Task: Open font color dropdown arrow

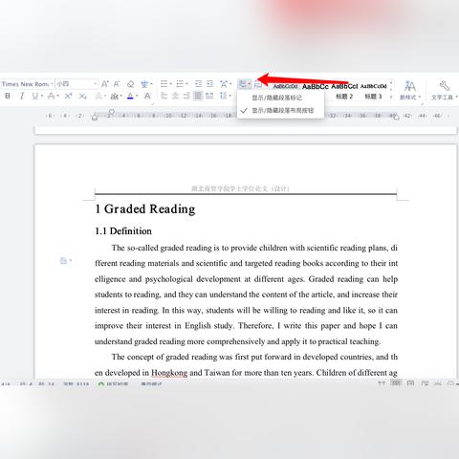Action: [137, 96]
